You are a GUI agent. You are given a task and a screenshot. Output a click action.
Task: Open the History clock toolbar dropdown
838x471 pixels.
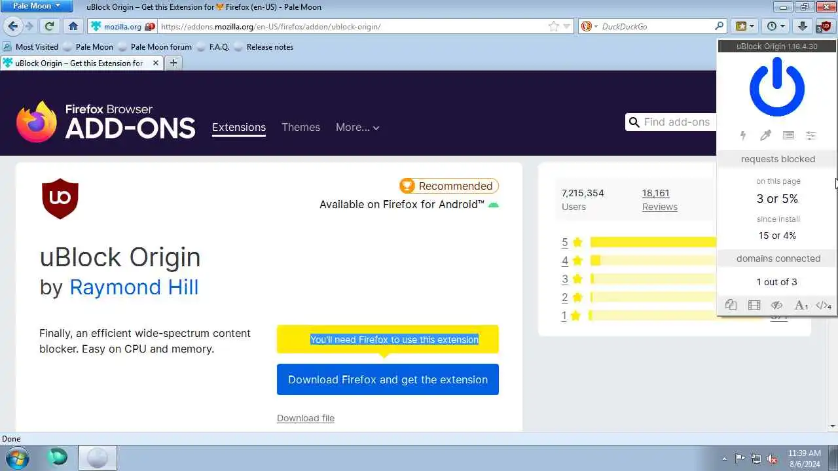776,26
